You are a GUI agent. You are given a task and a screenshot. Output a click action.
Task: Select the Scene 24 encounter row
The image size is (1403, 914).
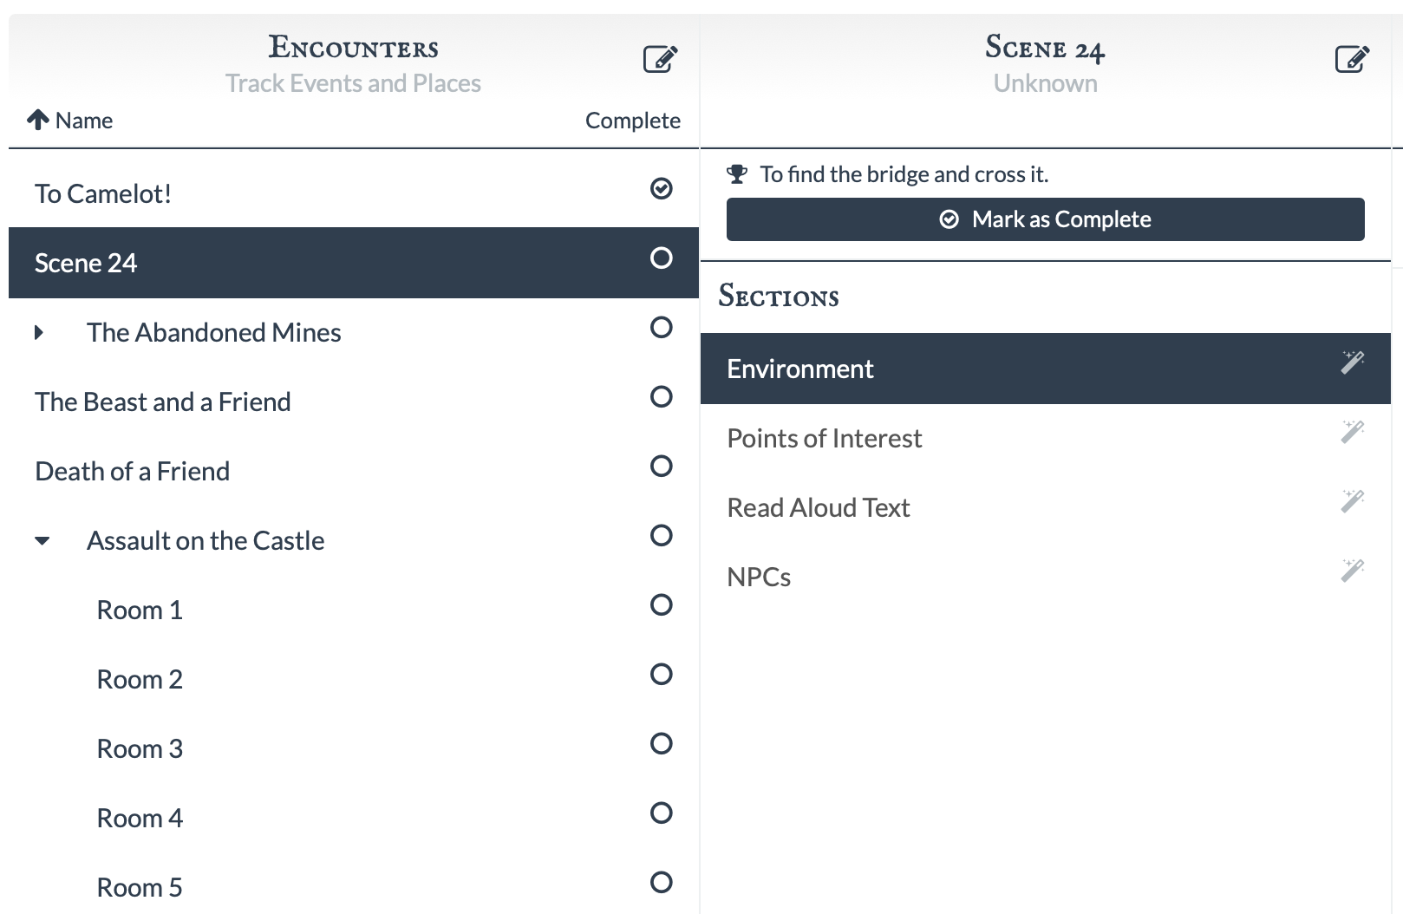coord(354,263)
